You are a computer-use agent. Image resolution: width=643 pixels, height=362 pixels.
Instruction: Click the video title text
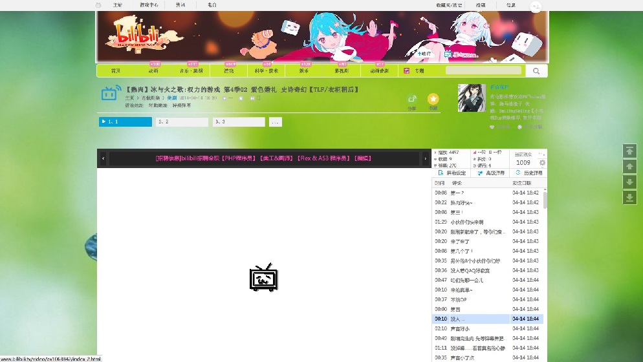tap(242, 89)
